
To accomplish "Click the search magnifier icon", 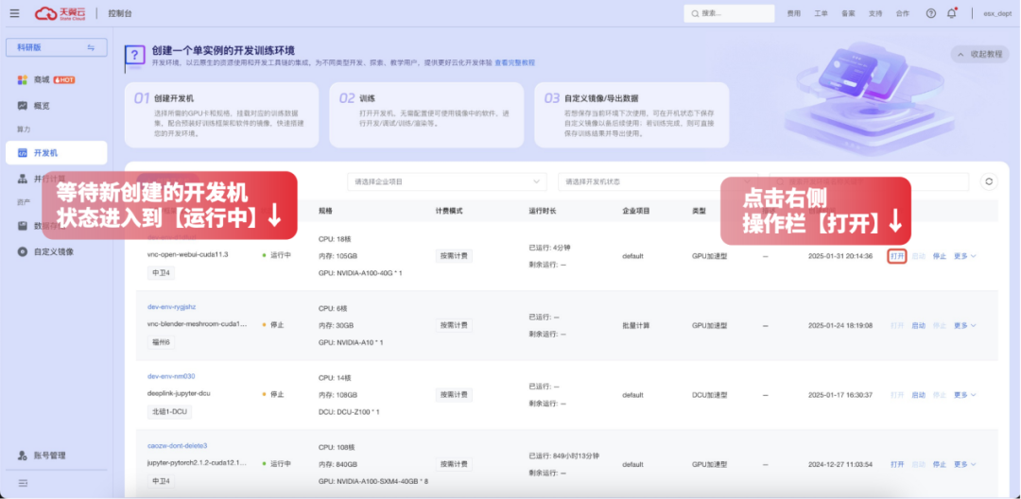I will tap(695, 13).
